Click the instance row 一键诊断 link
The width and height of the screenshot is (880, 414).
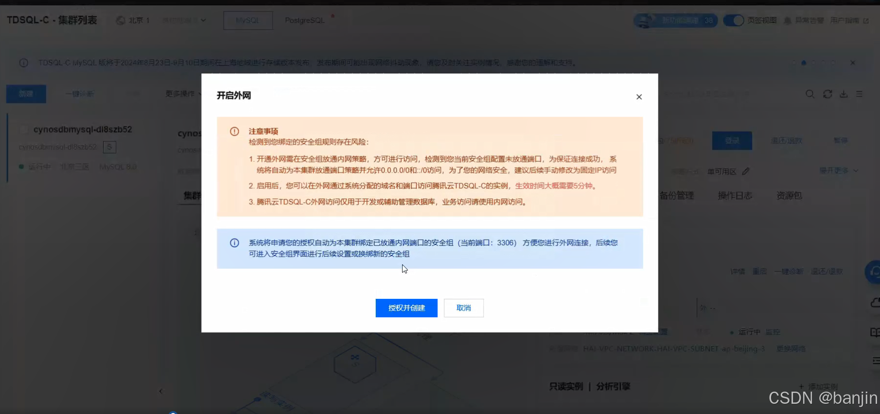tap(789, 272)
